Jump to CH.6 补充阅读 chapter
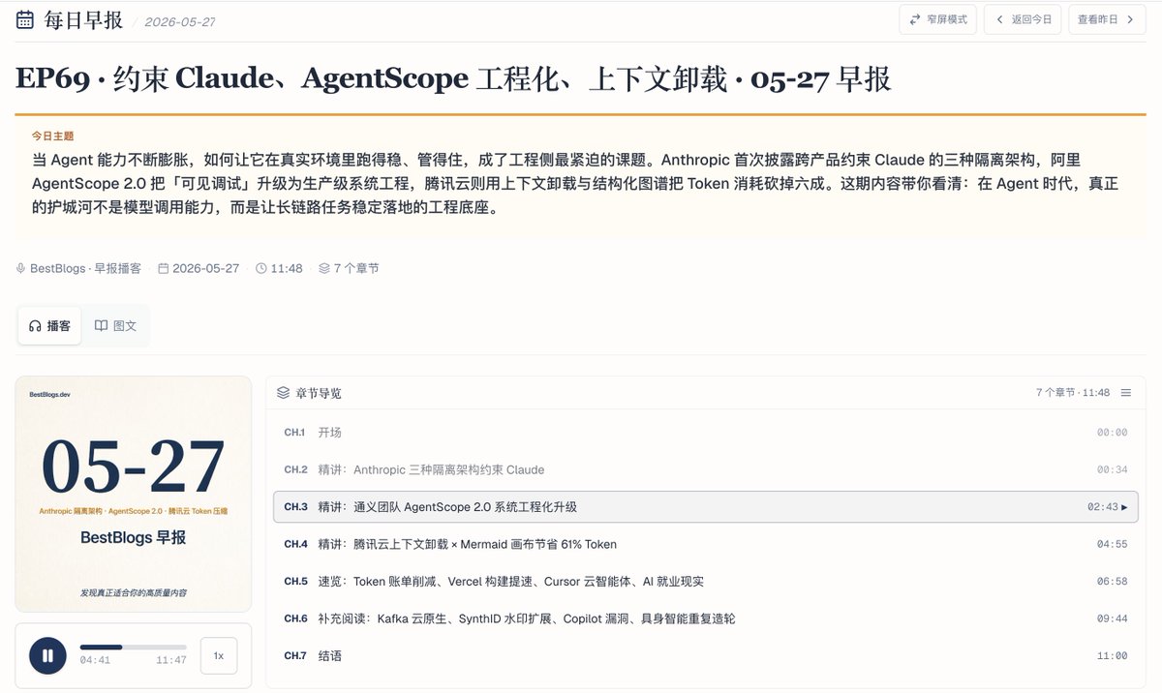 coord(705,618)
